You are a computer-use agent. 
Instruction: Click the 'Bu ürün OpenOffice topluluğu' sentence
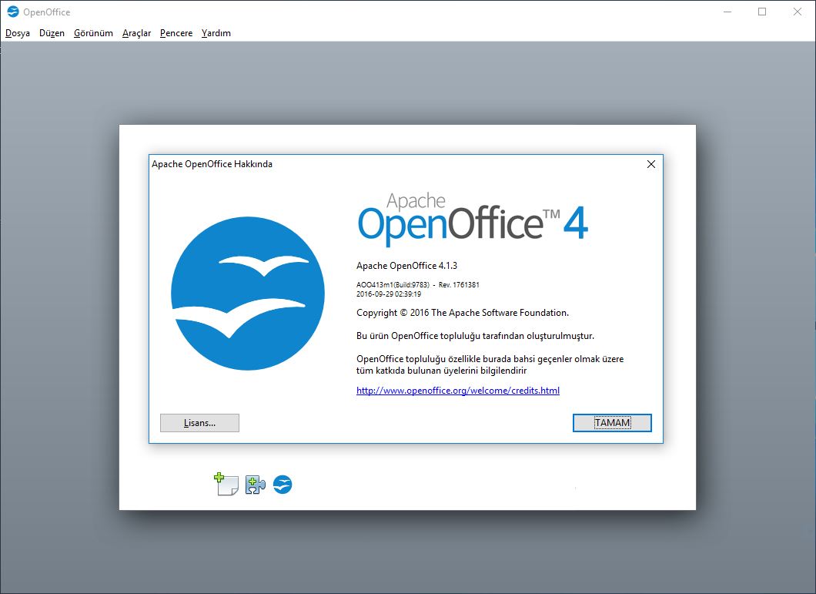coord(475,336)
